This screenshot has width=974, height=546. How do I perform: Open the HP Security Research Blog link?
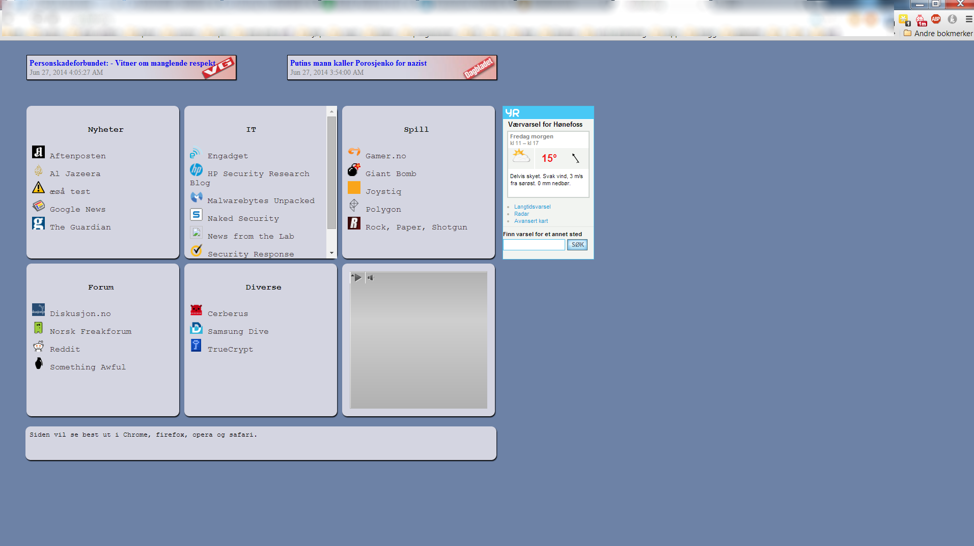click(x=250, y=178)
